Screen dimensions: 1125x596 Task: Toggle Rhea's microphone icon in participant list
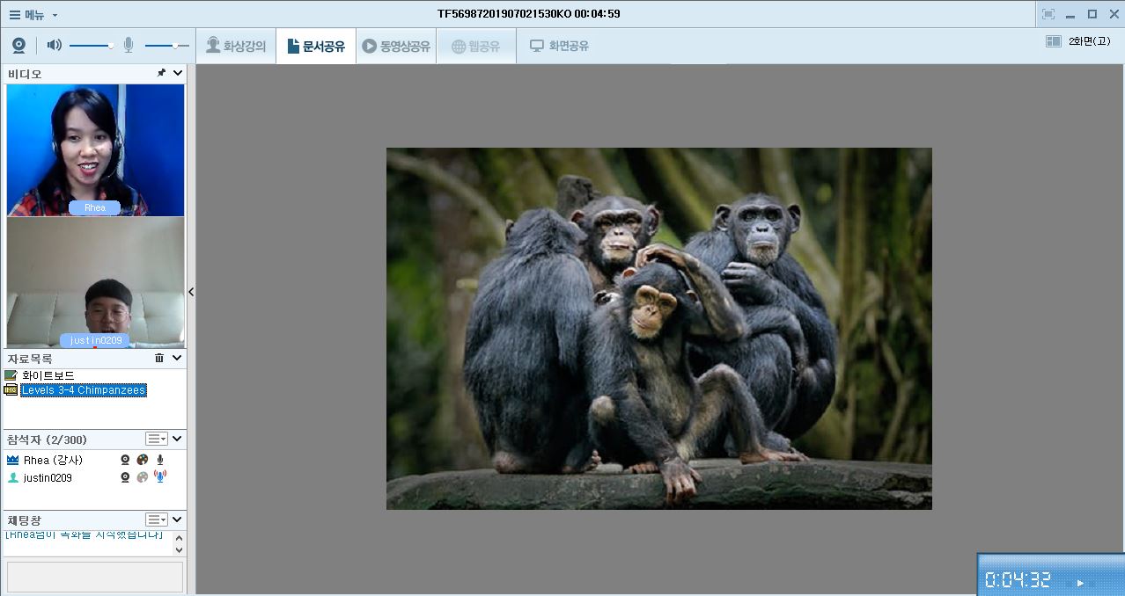(x=160, y=460)
